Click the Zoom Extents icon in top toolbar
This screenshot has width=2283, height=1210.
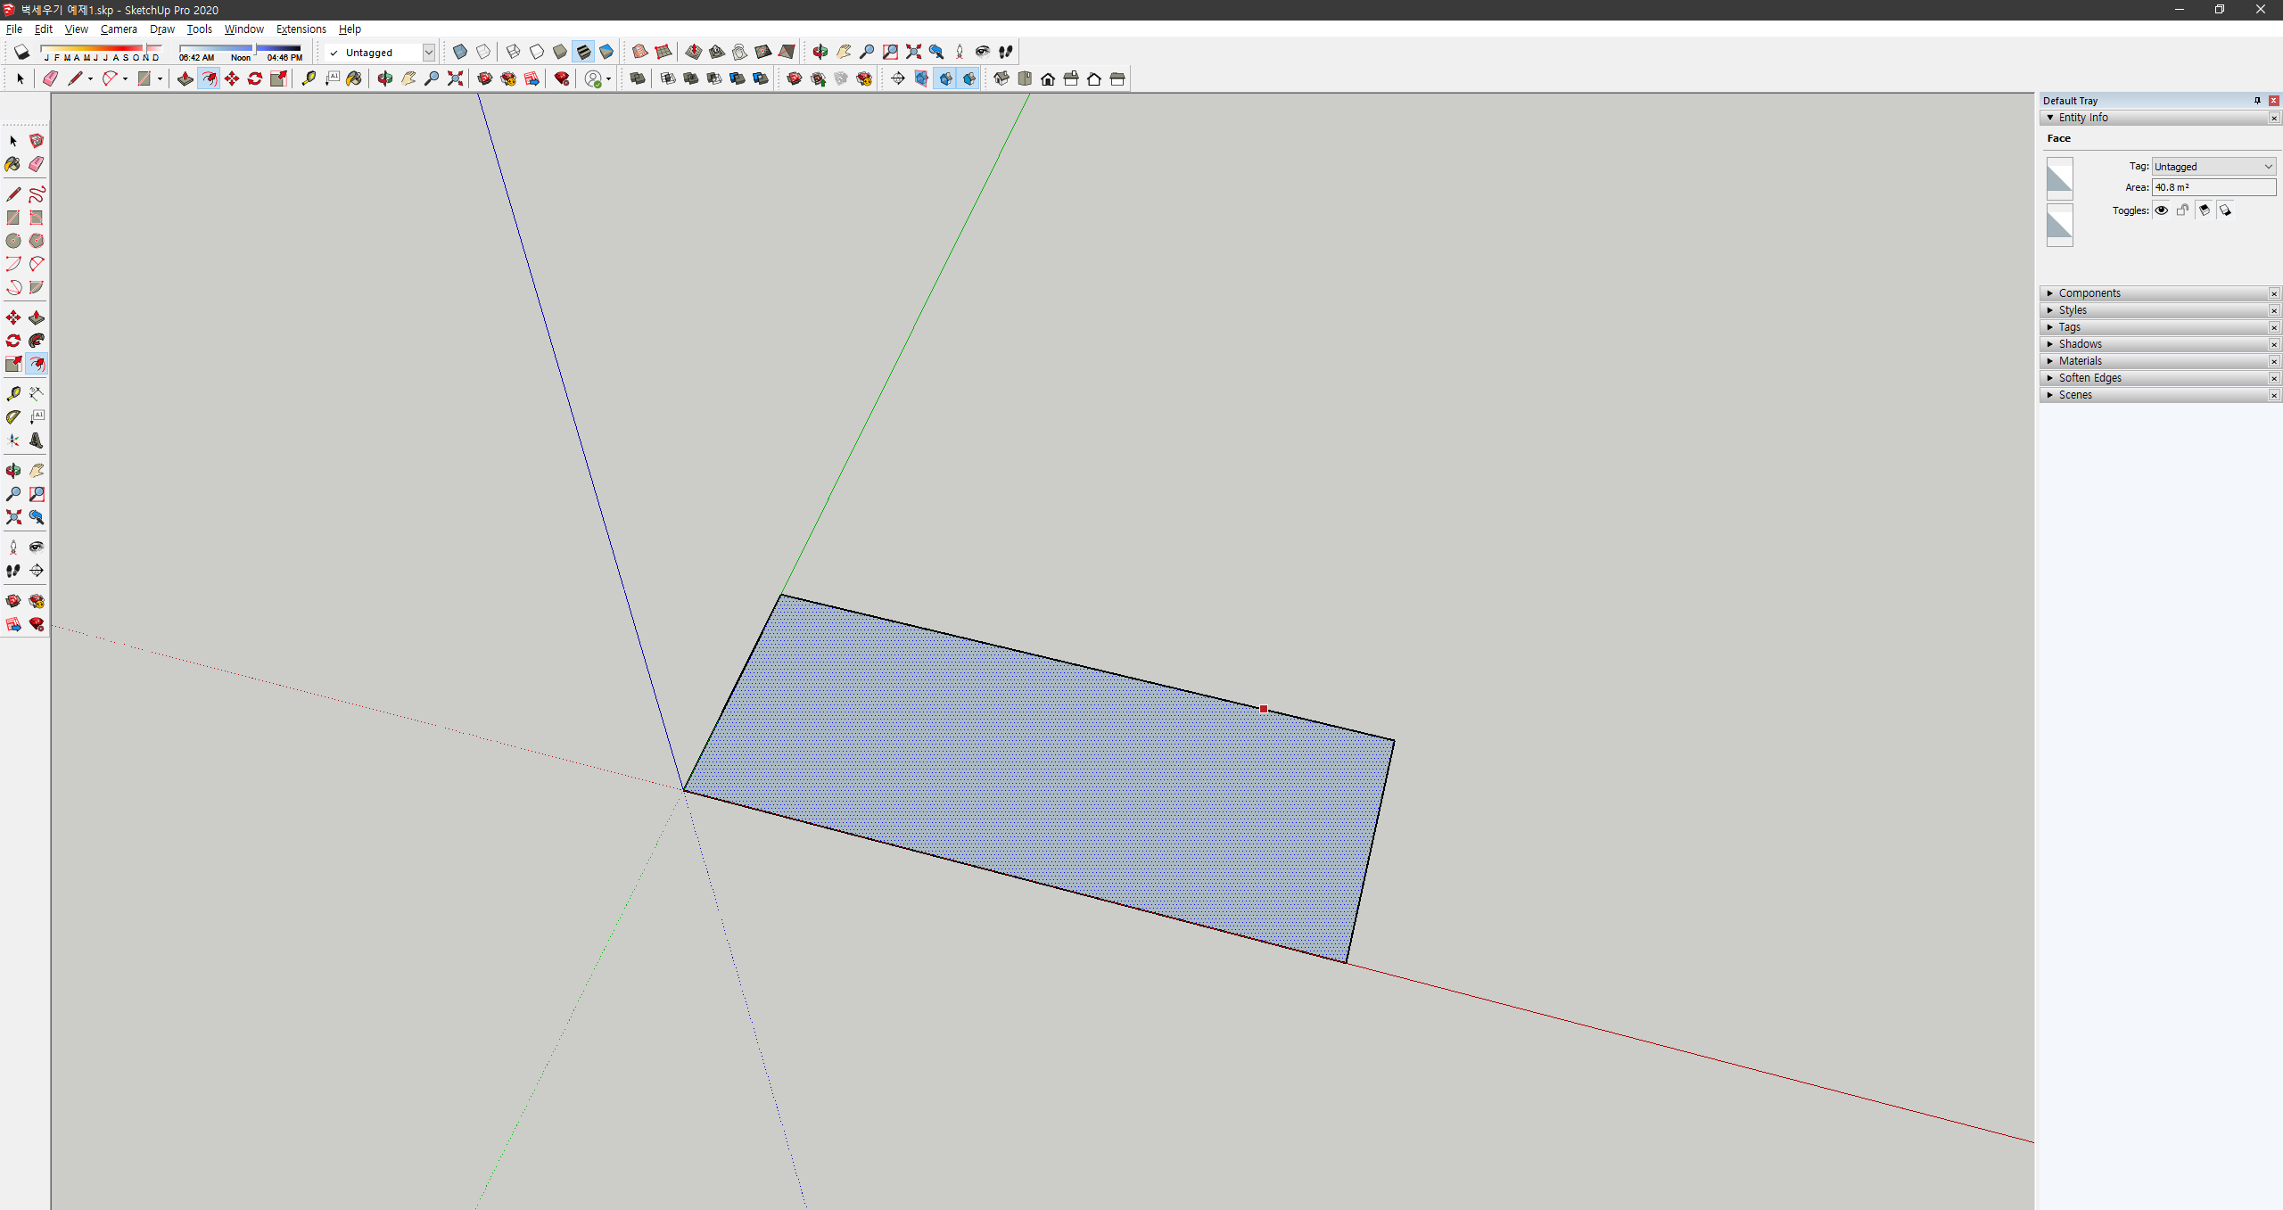click(913, 52)
